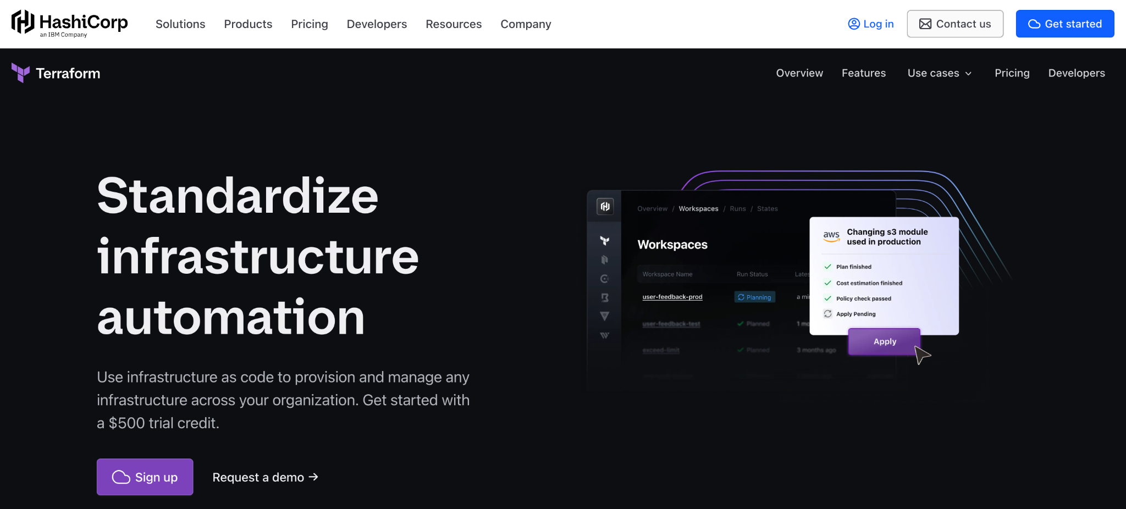Open the Solutions menu
1126x509 pixels.
[x=180, y=24]
